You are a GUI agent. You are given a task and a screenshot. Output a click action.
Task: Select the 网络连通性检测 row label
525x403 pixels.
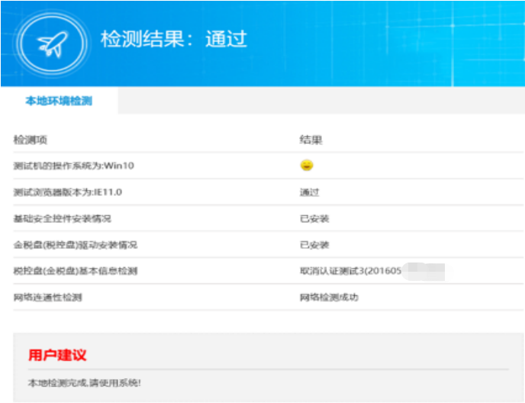coord(48,297)
